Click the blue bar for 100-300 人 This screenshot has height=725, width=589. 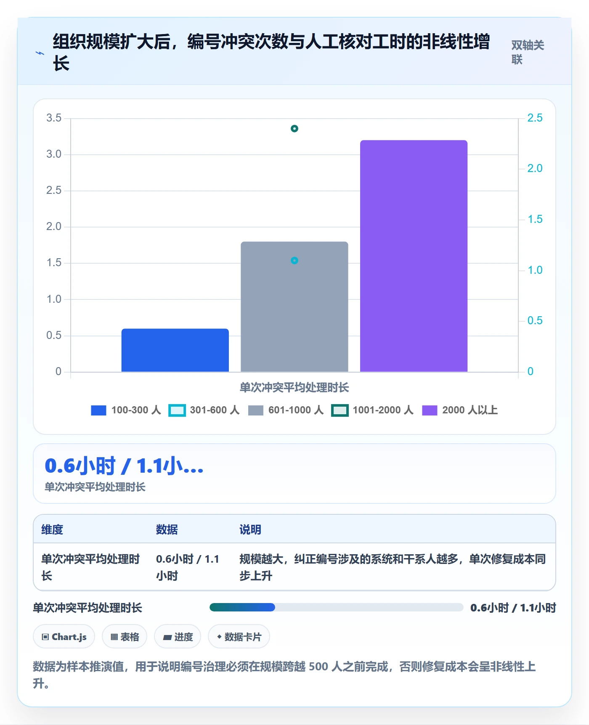tap(175, 350)
